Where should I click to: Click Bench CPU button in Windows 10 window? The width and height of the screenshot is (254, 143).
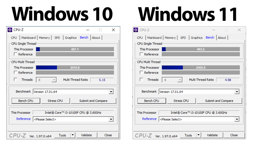[x=26, y=101]
